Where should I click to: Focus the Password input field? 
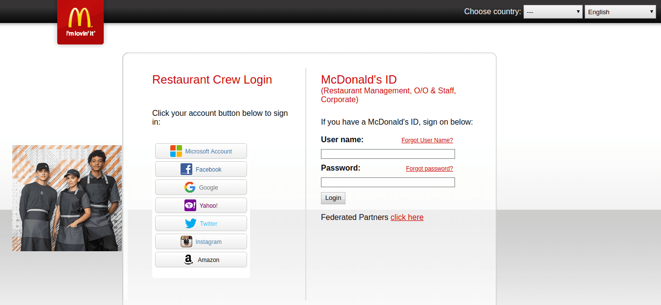388,182
